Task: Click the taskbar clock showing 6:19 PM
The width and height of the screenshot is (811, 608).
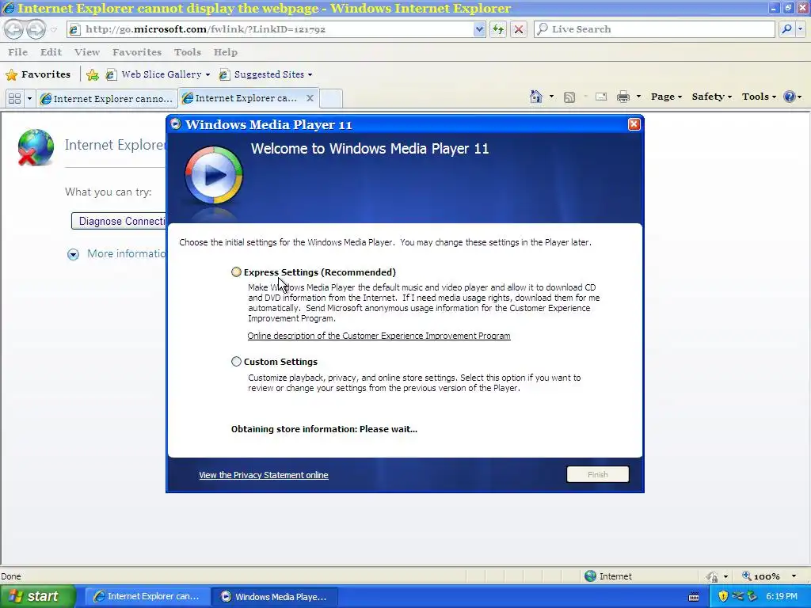Action: (x=782, y=597)
